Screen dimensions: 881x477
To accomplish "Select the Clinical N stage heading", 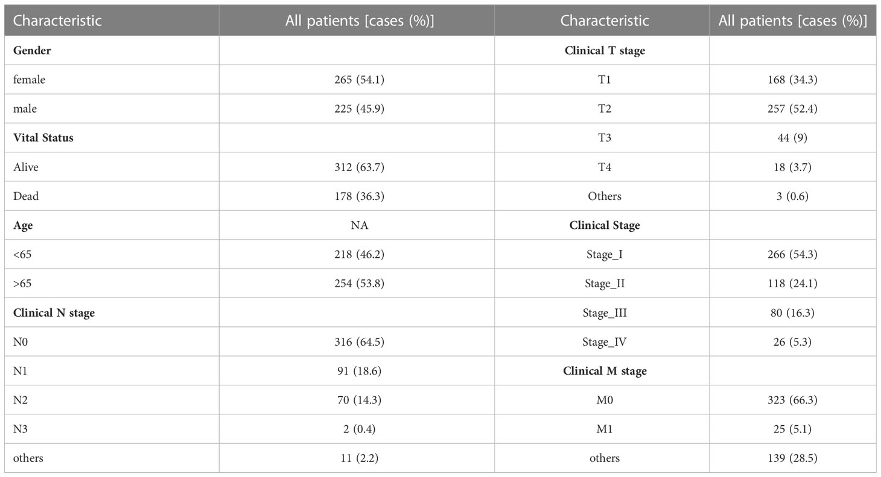I will (54, 313).
